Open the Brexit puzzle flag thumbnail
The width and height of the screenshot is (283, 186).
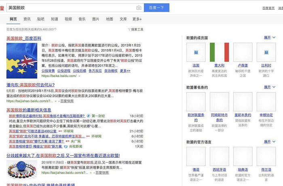(x=22, y=61)
